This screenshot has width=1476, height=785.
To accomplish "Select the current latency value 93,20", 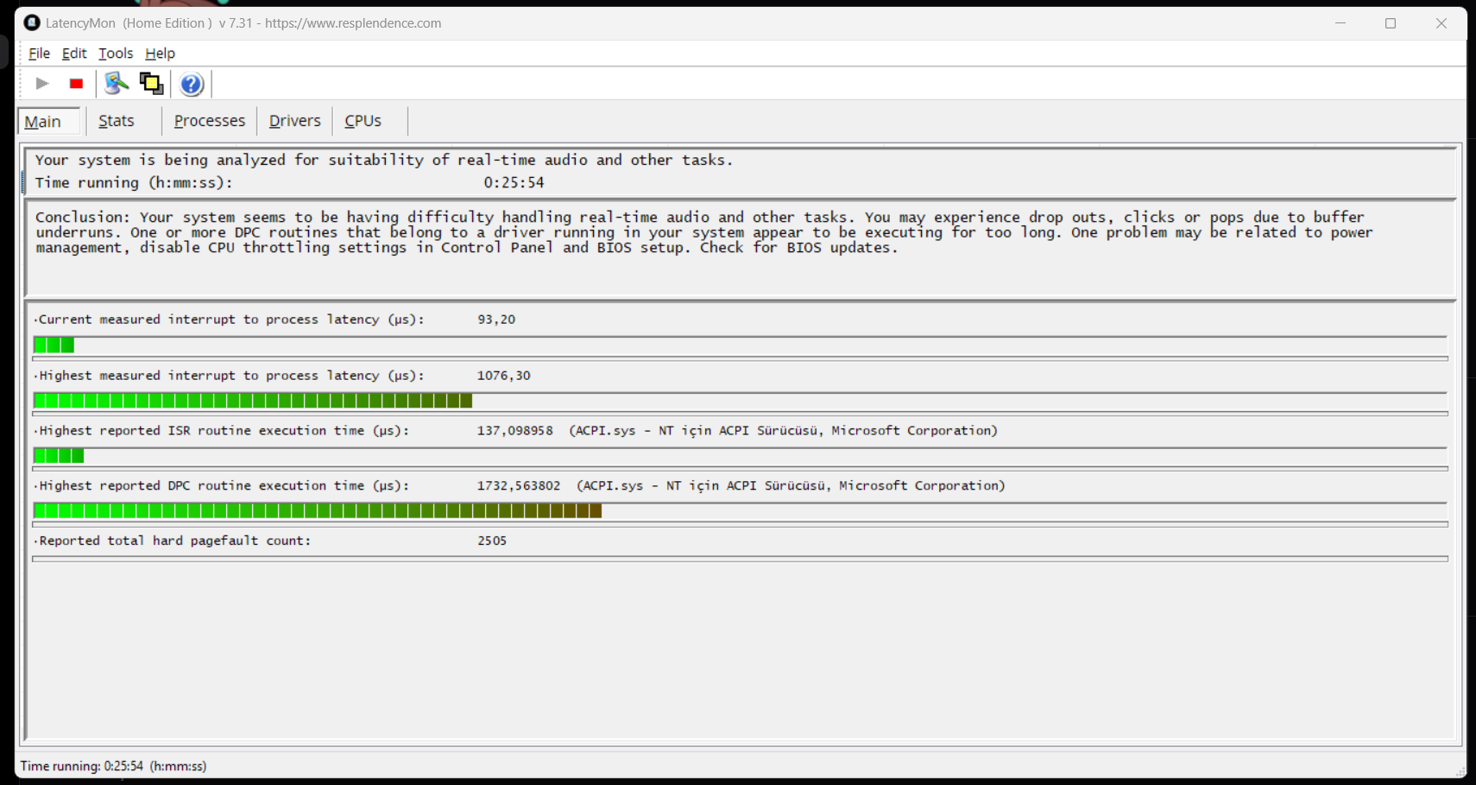I will coord(496,320).
